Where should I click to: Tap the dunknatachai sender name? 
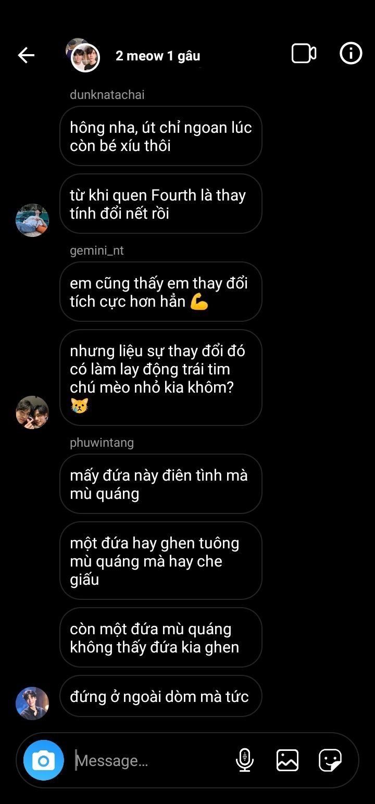[107, 95]
